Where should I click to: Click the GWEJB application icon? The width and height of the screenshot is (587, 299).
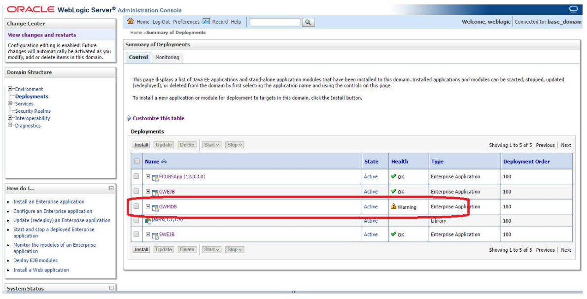click(155, 192)
